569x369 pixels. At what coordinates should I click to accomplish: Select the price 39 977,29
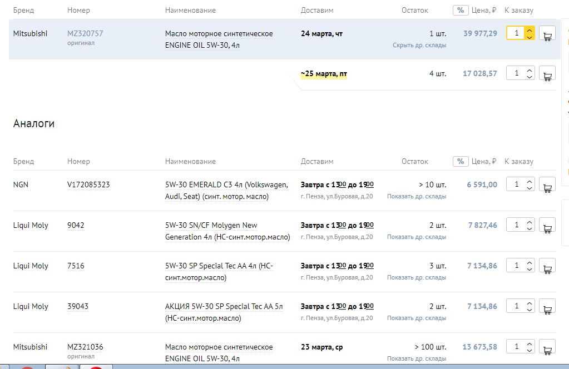(x=480, y=34)
